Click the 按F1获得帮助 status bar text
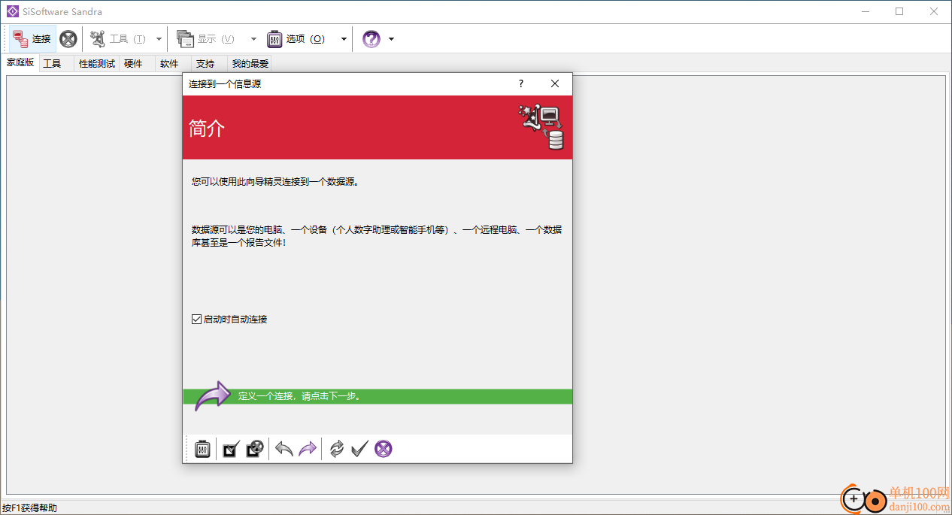The width and height of the screenshot is (952, 515). (29, 508)
